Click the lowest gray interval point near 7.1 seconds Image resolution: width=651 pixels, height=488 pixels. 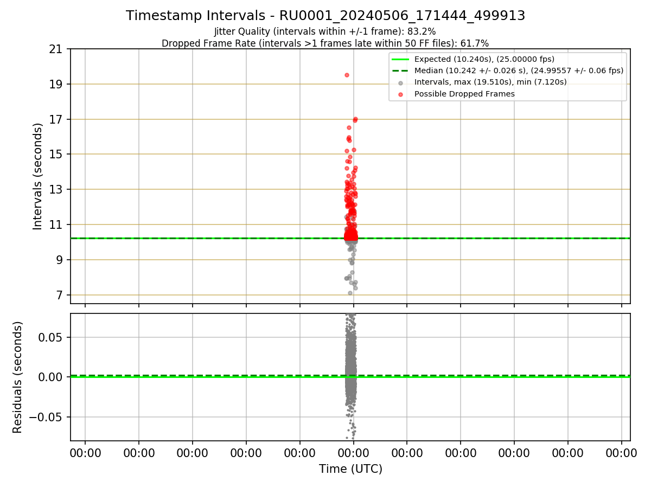[x=350, y=293]
